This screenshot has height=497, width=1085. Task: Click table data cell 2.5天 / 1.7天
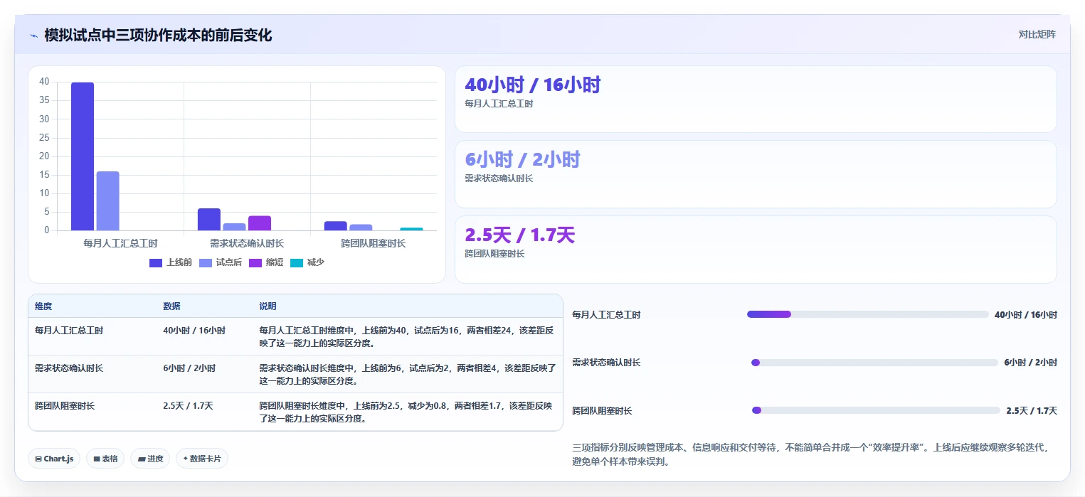[188, 406]
